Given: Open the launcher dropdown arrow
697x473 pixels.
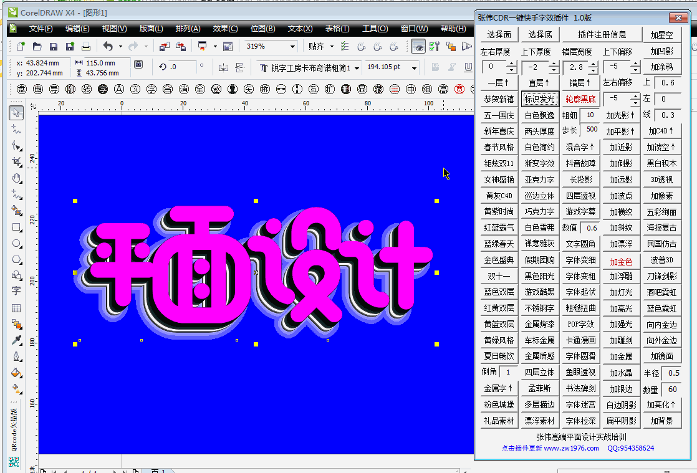Looking at the screenshot, I should point(215,46).
